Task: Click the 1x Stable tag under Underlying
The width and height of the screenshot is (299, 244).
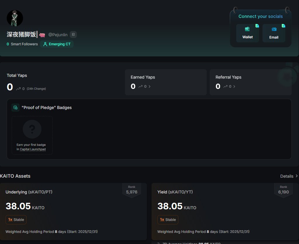Action: (16, 220)
